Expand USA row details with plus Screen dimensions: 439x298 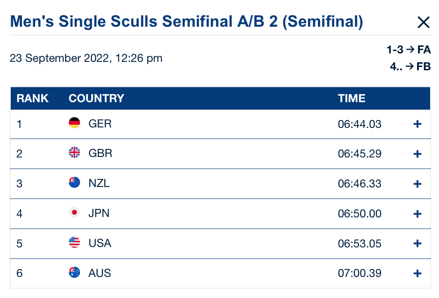pyautogui.click(x=417, y=244)
